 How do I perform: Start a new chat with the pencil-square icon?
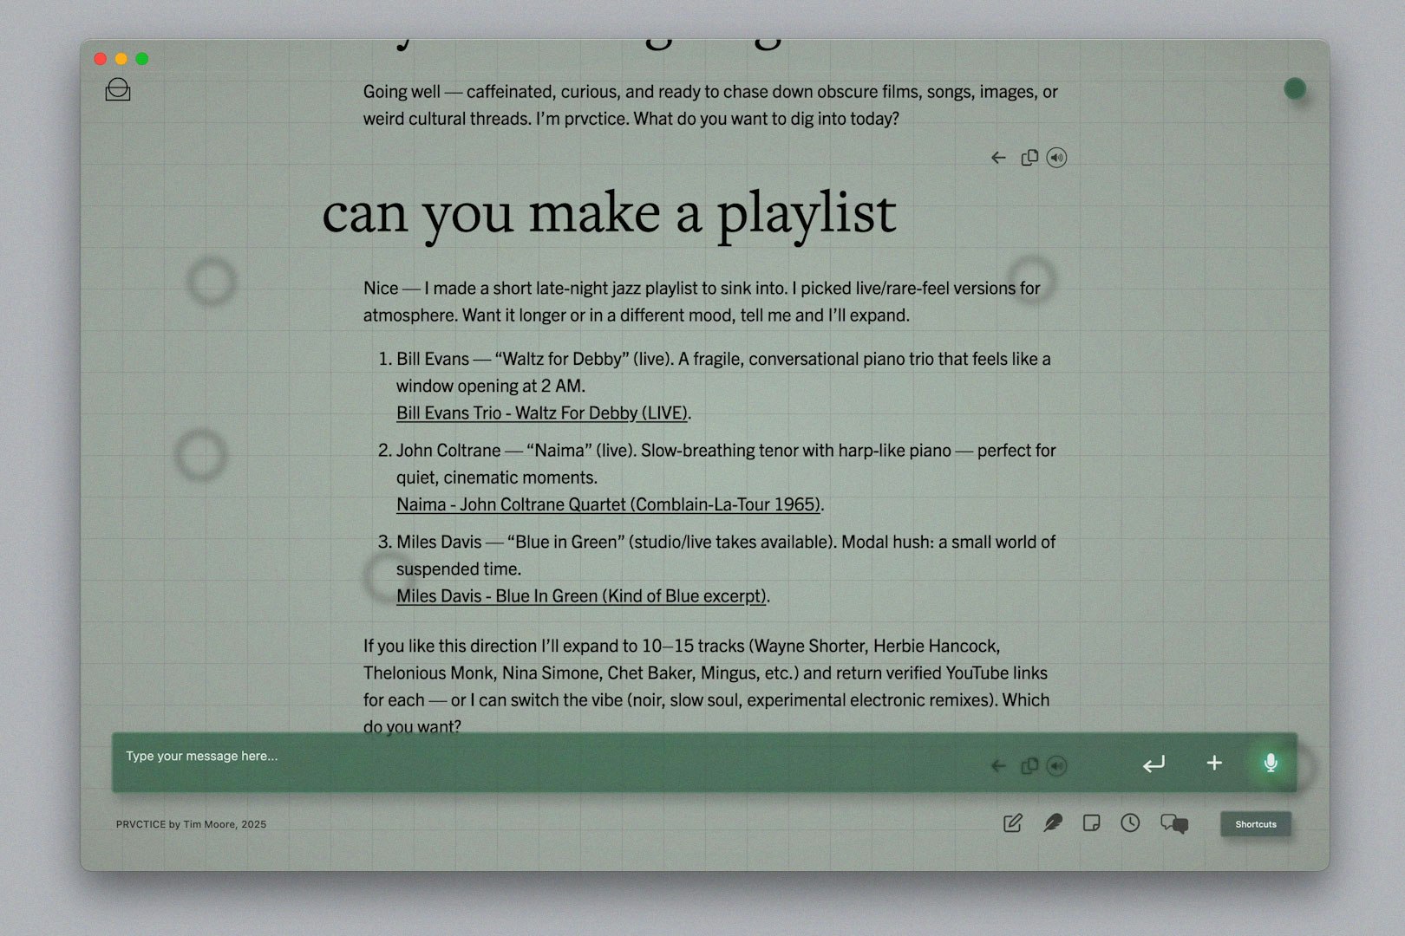1012,823
